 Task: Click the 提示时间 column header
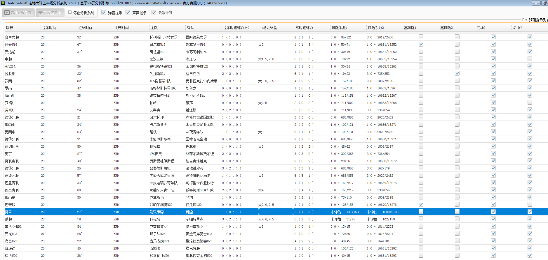pos(49,28)
